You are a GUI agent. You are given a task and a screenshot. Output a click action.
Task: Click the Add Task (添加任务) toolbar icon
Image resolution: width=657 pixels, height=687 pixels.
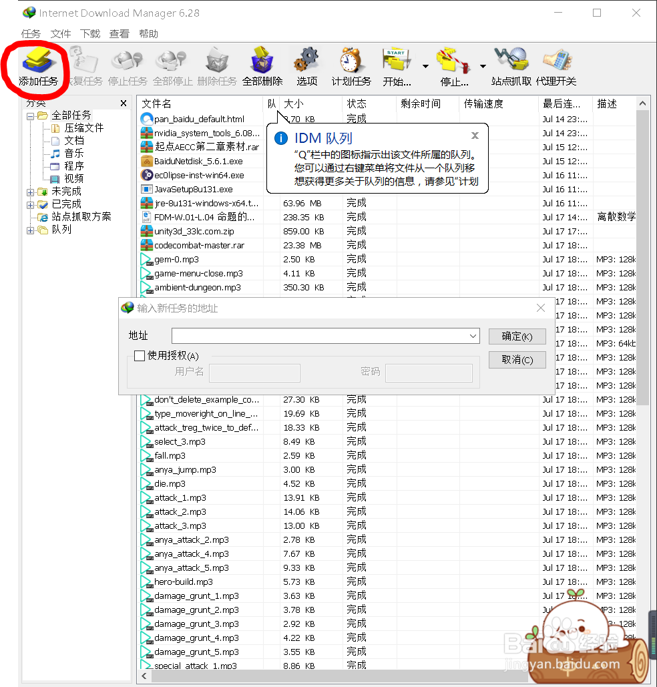pyautogui.click(x=38, y=67)
